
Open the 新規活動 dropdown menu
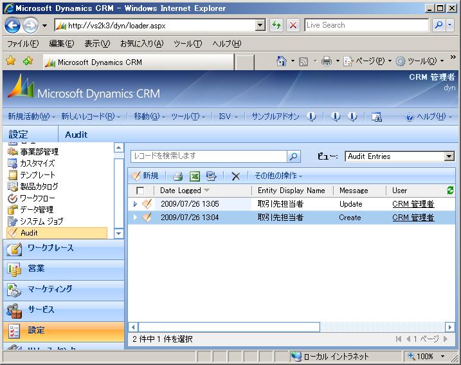[x=32, y=117]
